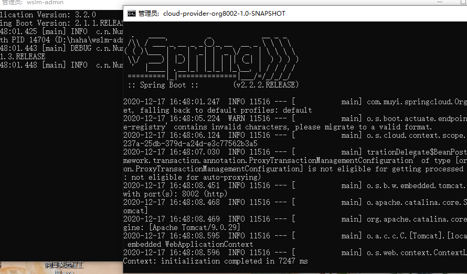The width and height of the screenshot is (467, 274).
Task: Click 'lication Version: 3.2.0' in wslm-admin window
Action: pos(48,15)
